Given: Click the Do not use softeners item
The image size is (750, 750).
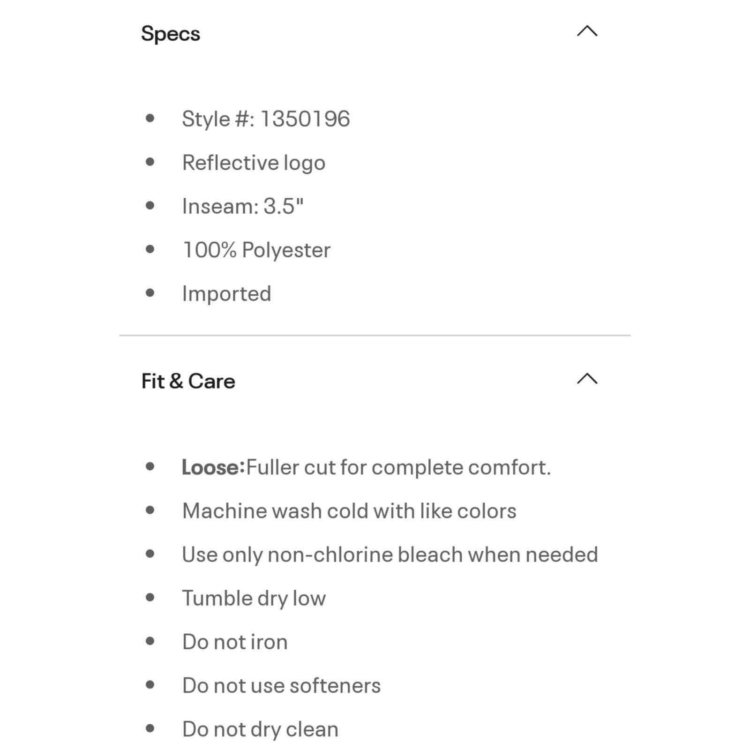Looking at the screenshot, I should (281, 686).
